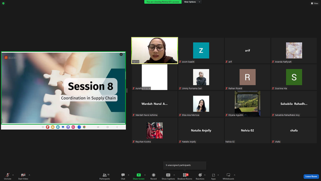321x181 pixels.
Task: Expand audio options arrow next to Unmute
Action: click(x=13, y=175)
